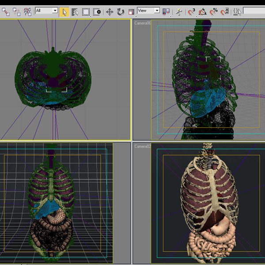Toggle the Window/Crossing selection mode
The width and height of the screenshot is (265, 265).
point(97,12)
